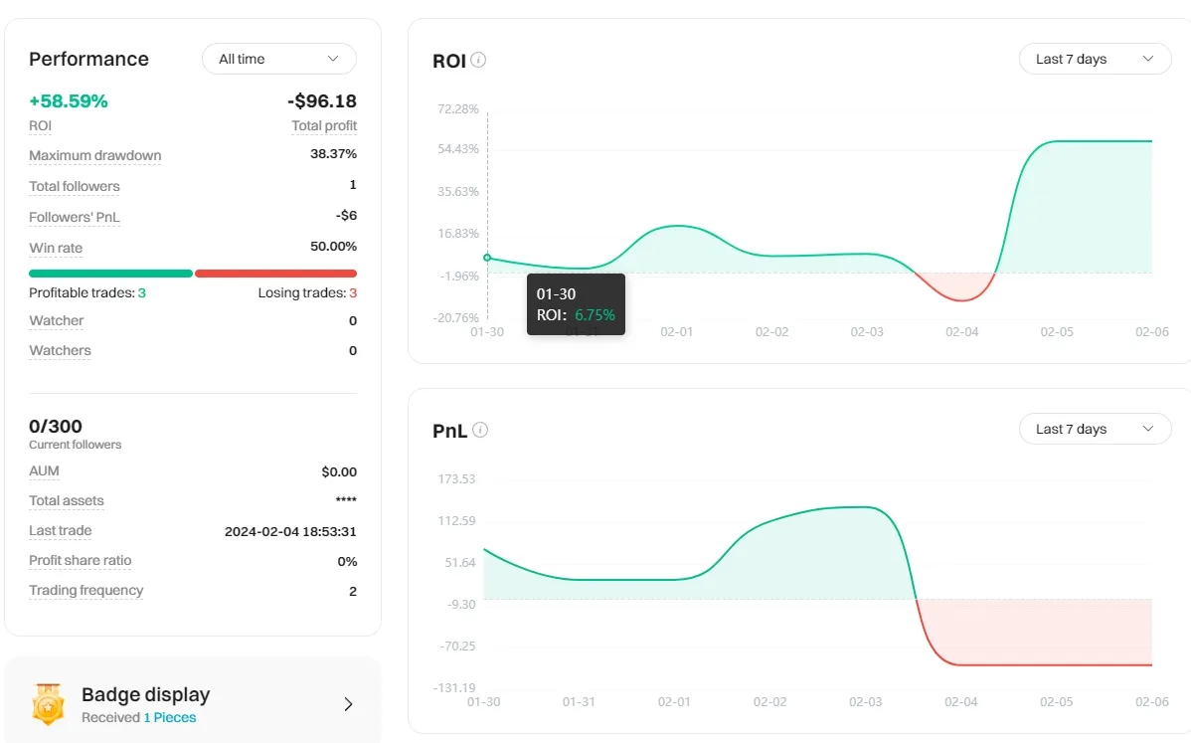Open the Badge display chevron arrow
This screenshot has width=1191, height=743.
point(348,704)
